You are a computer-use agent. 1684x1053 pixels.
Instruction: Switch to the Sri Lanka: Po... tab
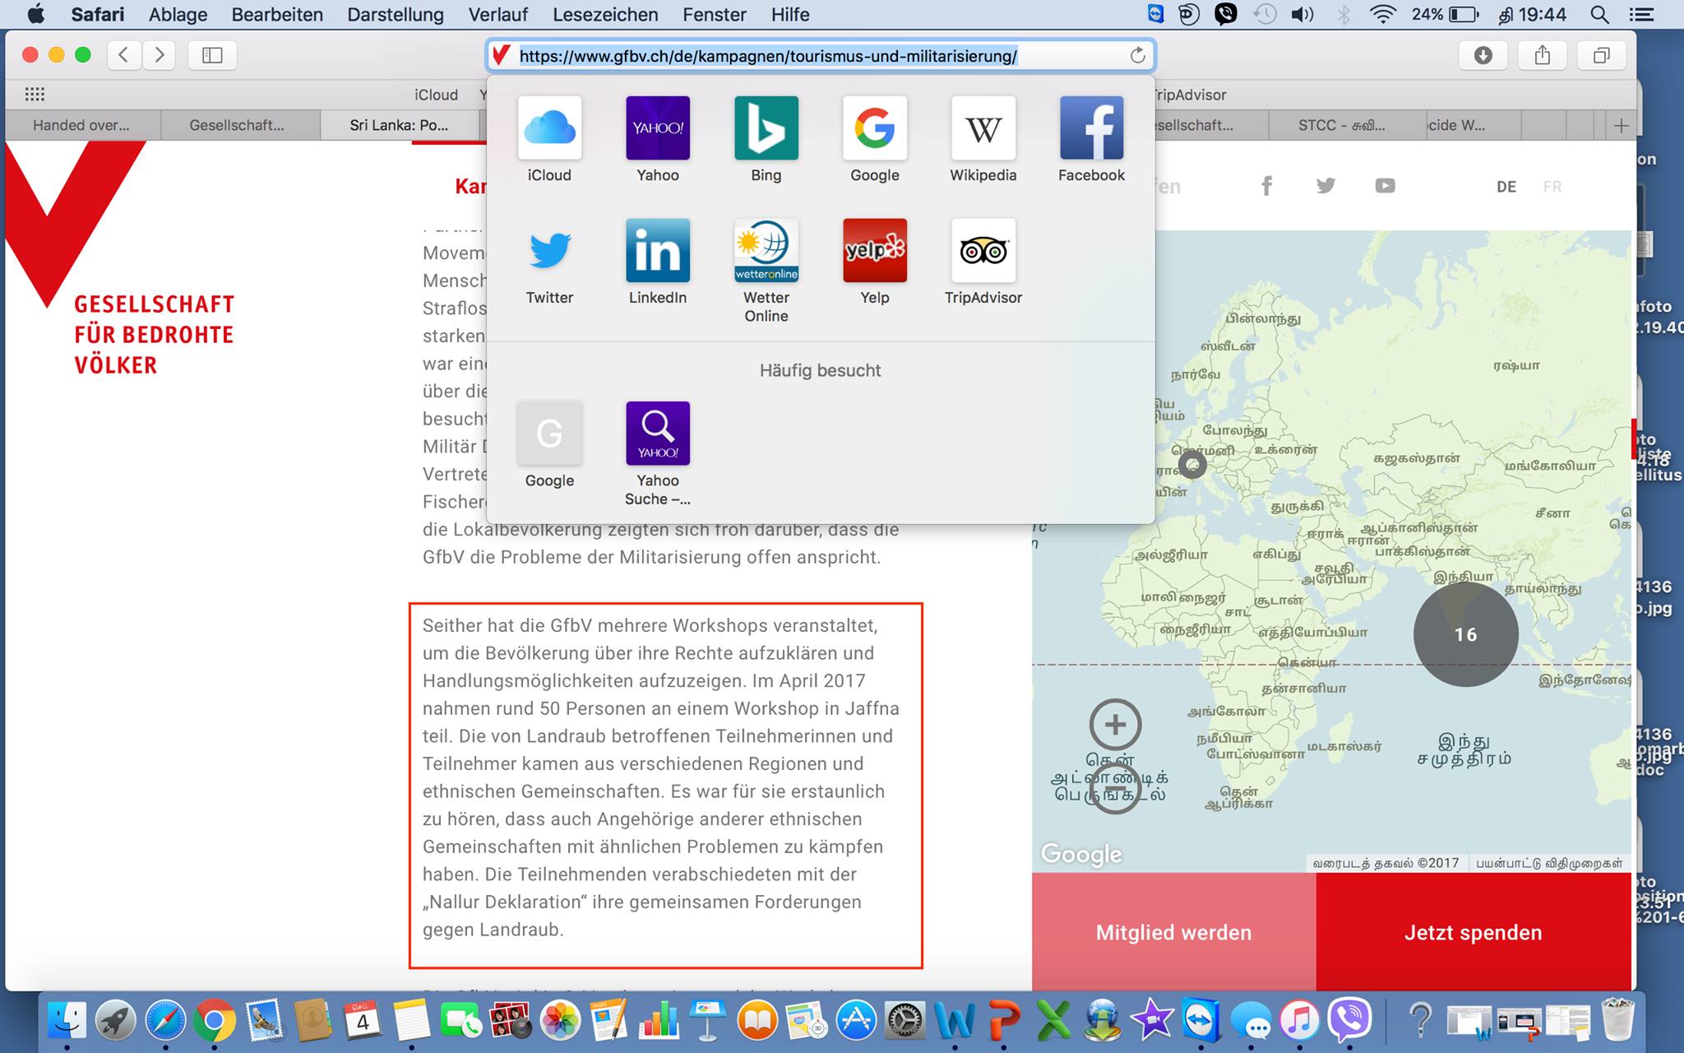point(399,126)
